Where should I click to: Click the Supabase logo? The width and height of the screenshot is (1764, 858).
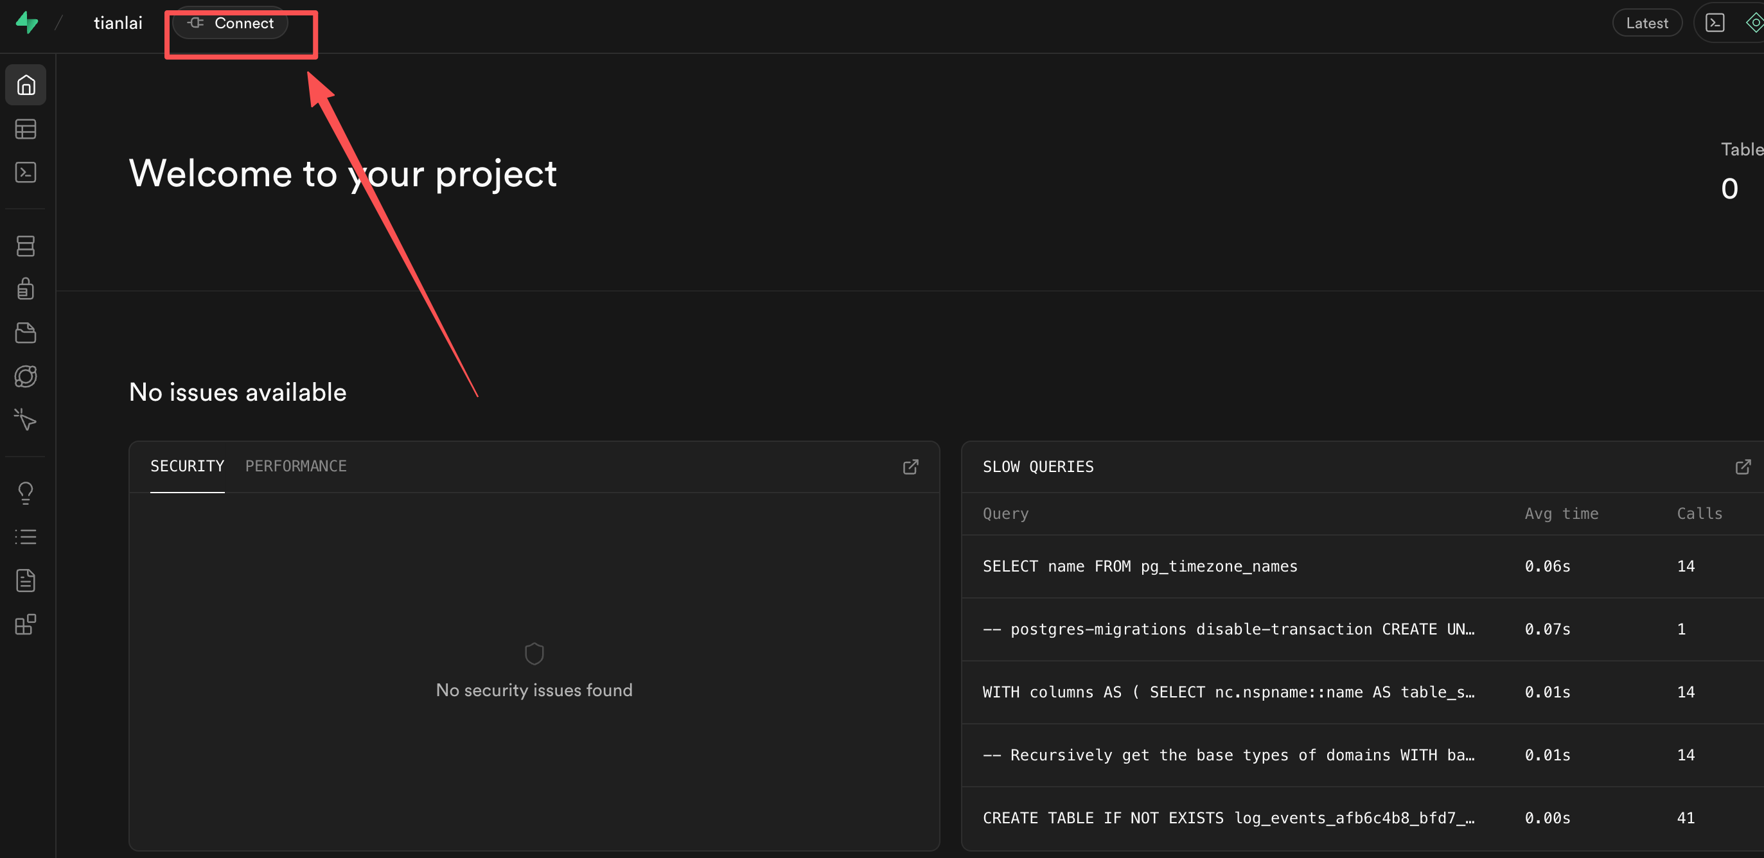pyautogui.click(x=27, y=22)
